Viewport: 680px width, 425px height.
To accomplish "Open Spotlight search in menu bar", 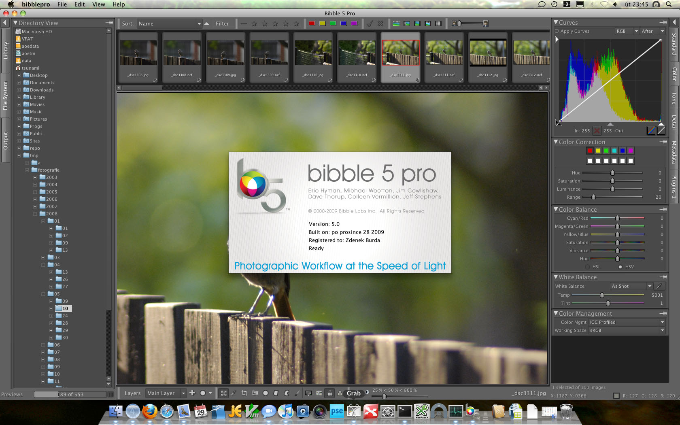I will [669, 4].
